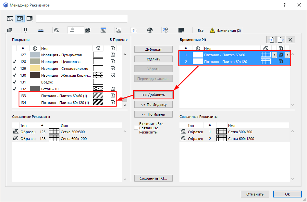
Task: Click the << По Имени button
Action: click(153, 114)
